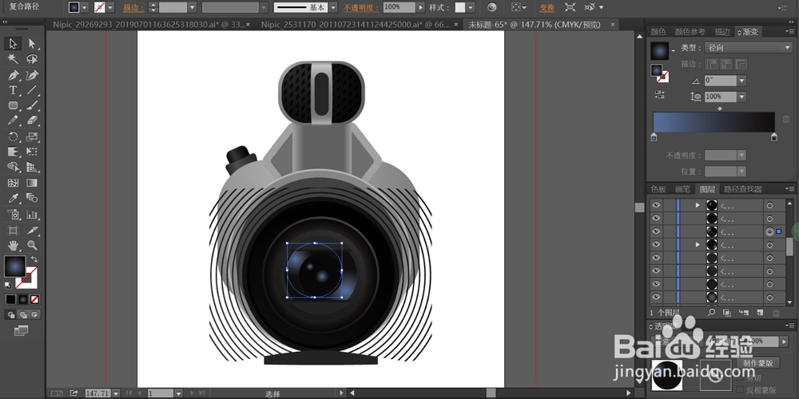Viewport: 799px width, 399px height.
Task: Select the Gradient tool in toolbox
Action: coord(32,183)
